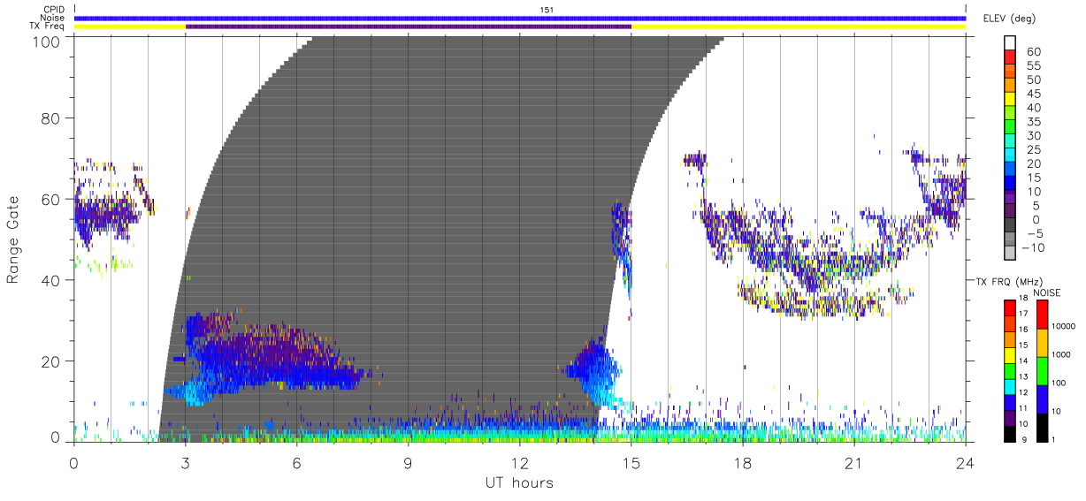The image size is (1086, 501).
Task: Click the x-axis tick label '6'
Action: click(x=296, y=462)
